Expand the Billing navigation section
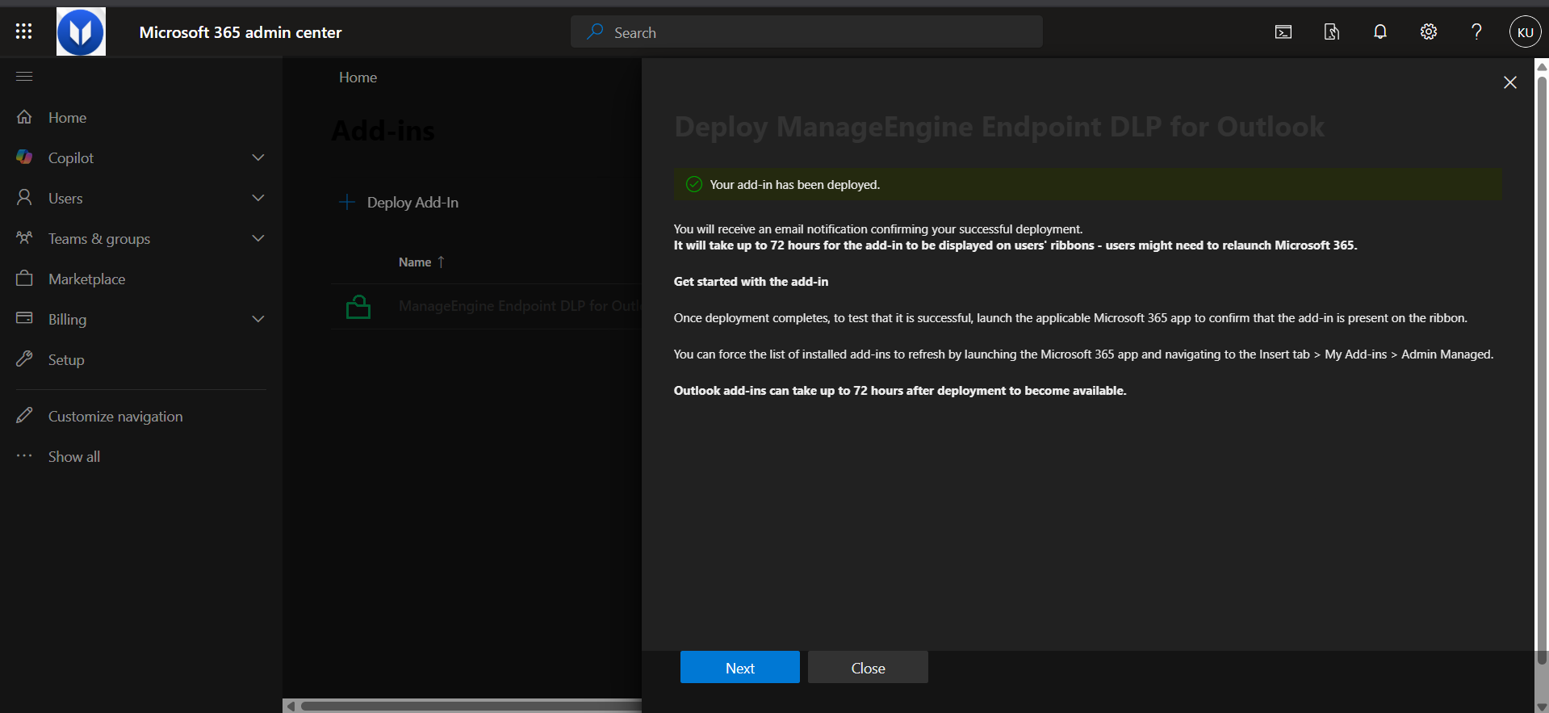1549x713 pixels. pos(258,319)
